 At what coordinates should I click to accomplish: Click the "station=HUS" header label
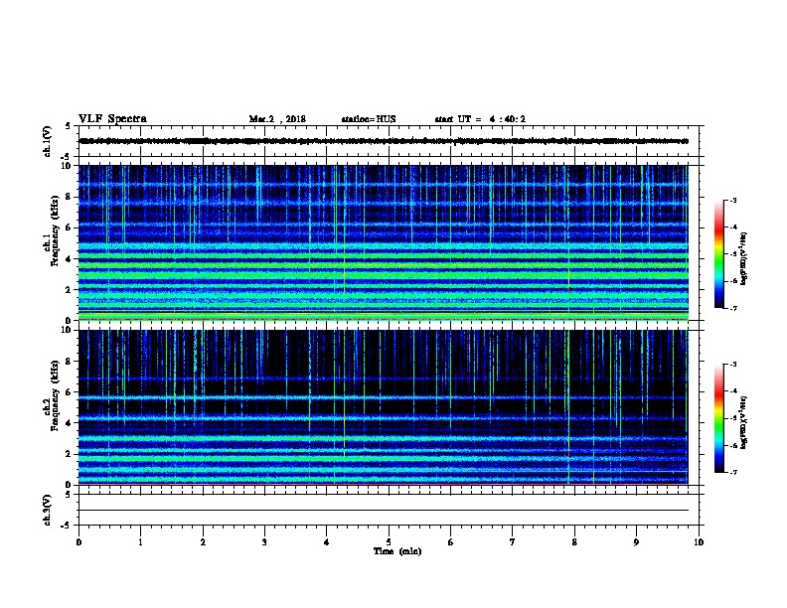coord(369,119)
